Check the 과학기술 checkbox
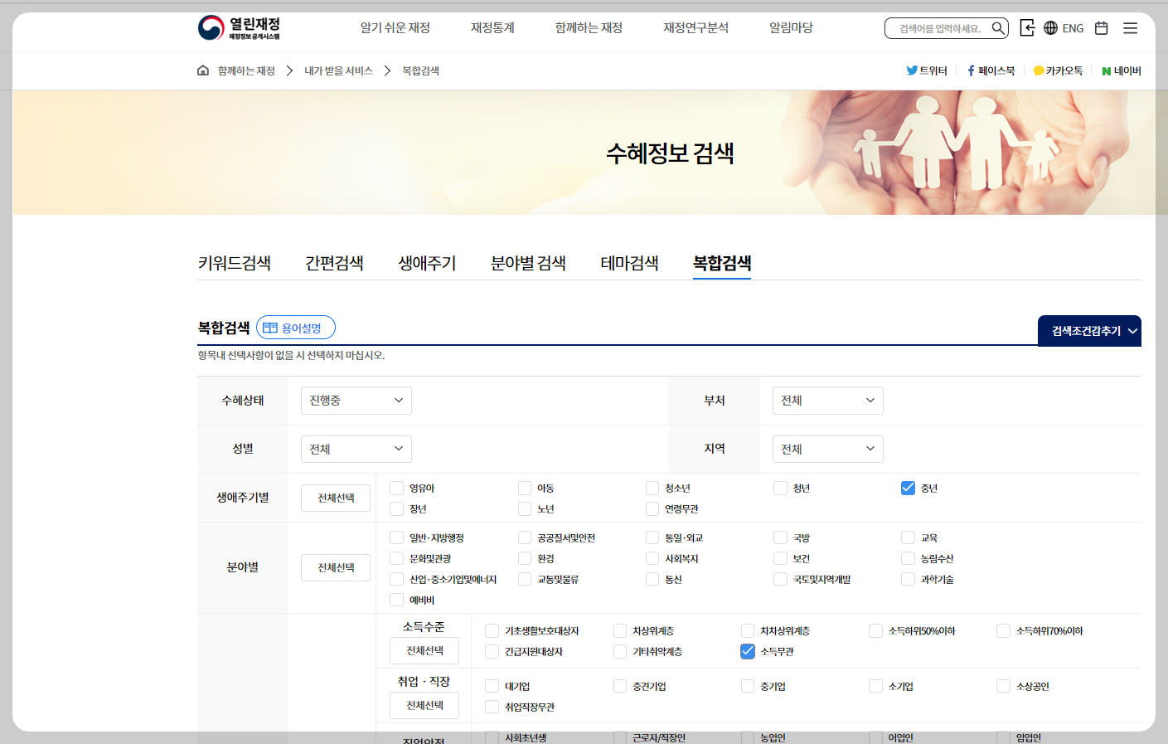The width and height of the screenshot is (1168, 744). pyautogui.click(x=908, y=579)
